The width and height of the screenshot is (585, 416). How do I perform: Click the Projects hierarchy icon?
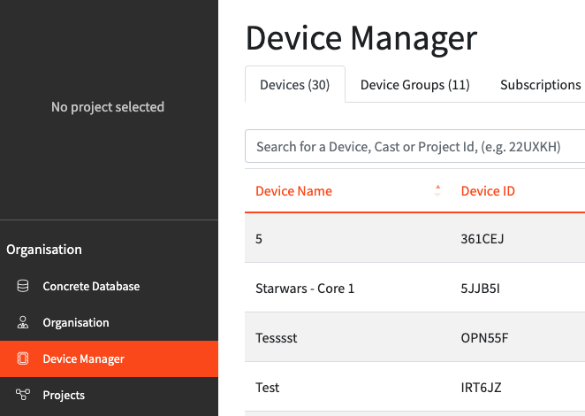click(x=23, y=396)
